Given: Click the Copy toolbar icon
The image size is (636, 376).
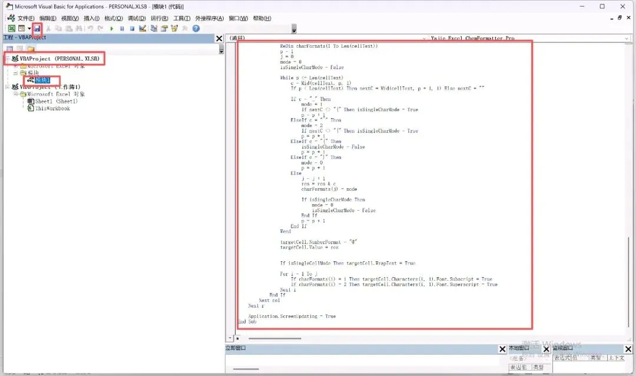Looking at the screenshot, I should pyautogui.click(x=58, y=28).
